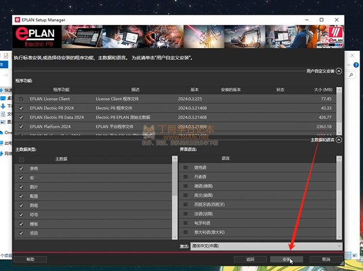Toggle EPLAN Platform 2024 checkbox
Viewport: 363px width, 271px height.
tap(21, 126)
